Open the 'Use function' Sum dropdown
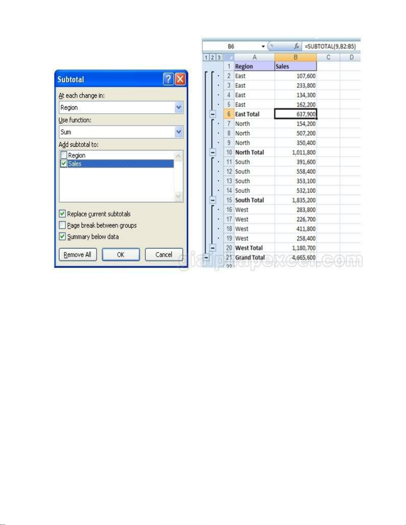The width and height of the screenshot is (406, 525). [x=179, y=132]
